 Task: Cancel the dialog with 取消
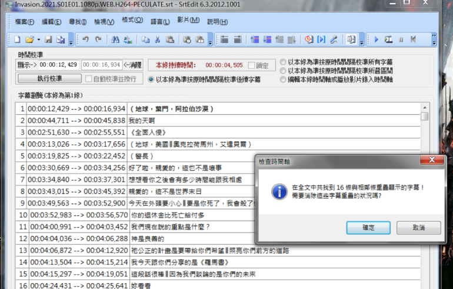click(x=419, y=228)
